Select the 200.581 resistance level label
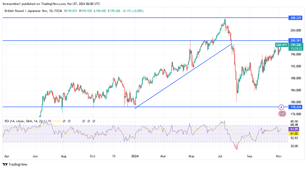307x169 pixels. point(295,41)
